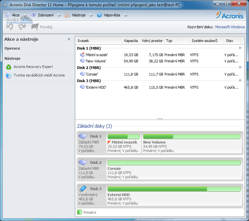Image resolution: width=249 pixels, height=221 pixels.
Task: Click the Provést checkered flag icon
Action: click(35, 27)
